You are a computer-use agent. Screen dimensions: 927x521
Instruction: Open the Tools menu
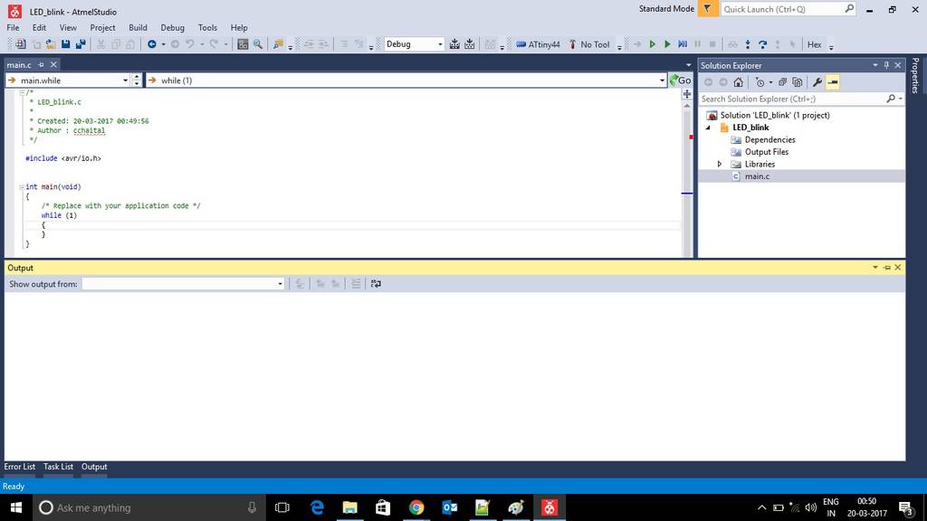pyautogui.click(x=207, y=28)
